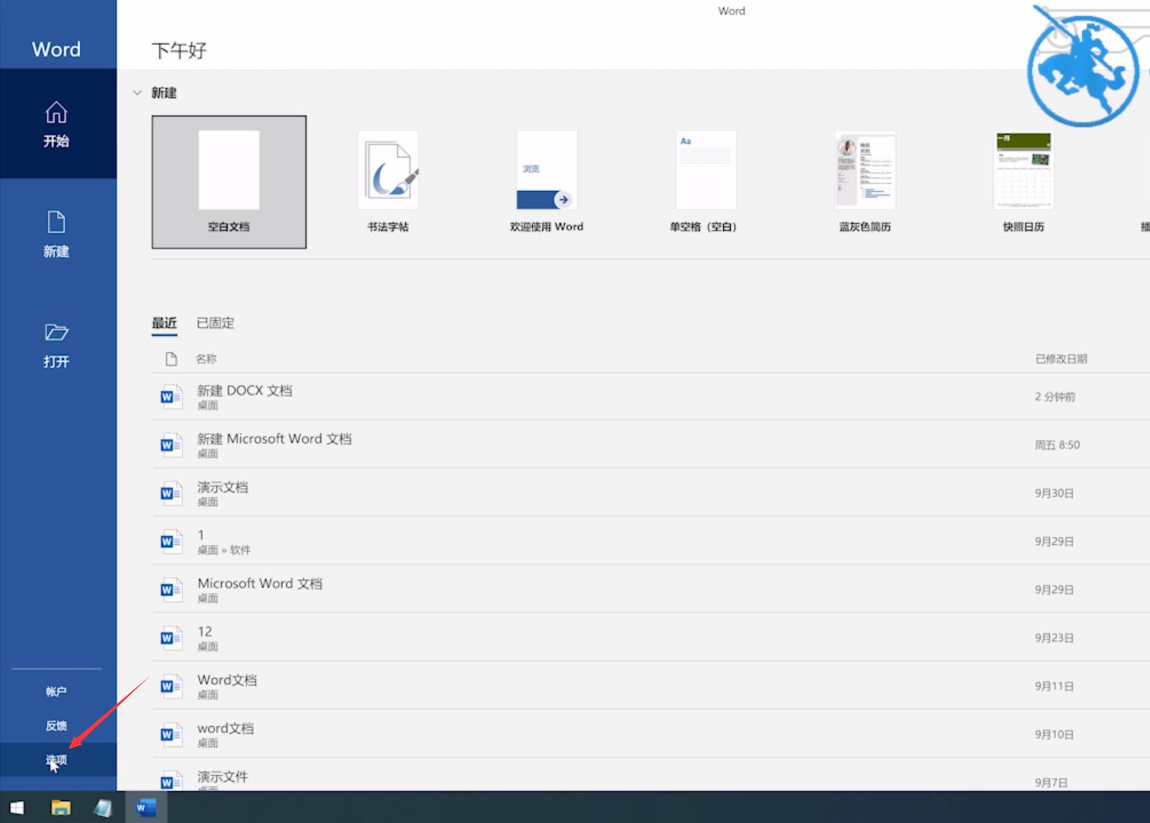The image size is (1150, 823).
Task: Open the notebook app in the taskbar
Action: [102, 808]
